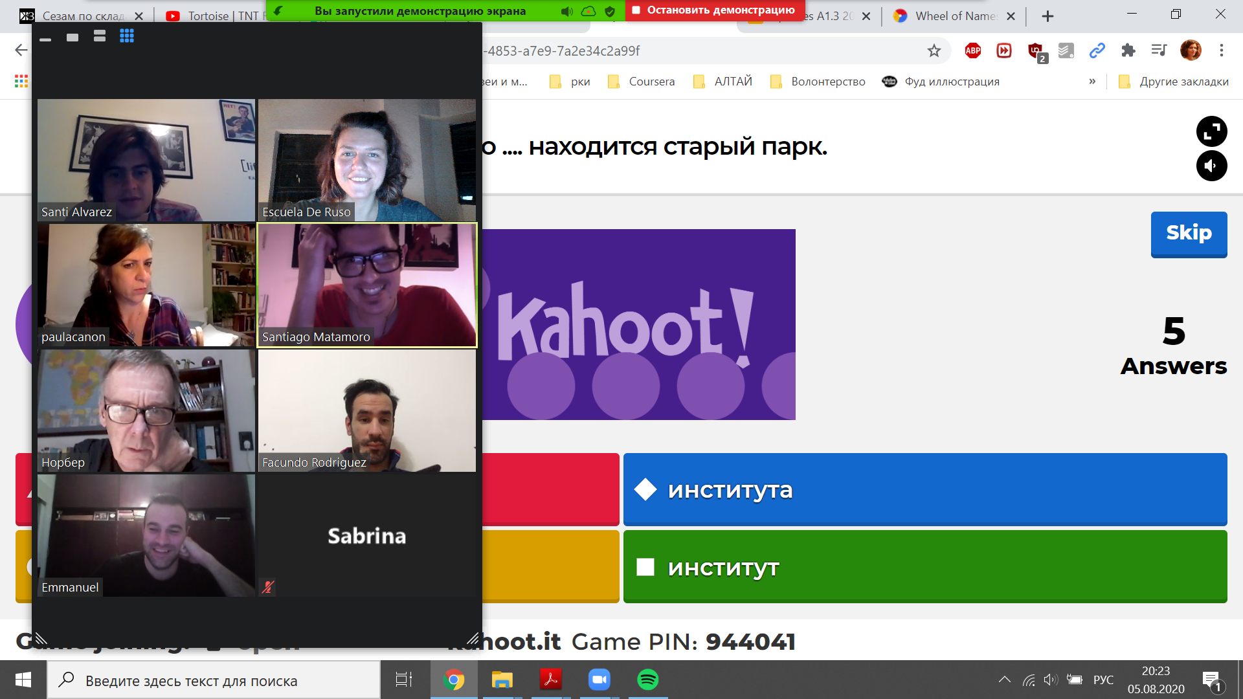Open Adobe Acrobat from the taskbar
The image size is (1243, 699).
[x=550, y=680]
